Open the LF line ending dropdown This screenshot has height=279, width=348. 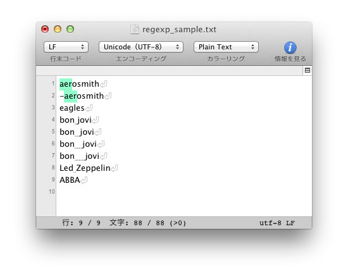pyautogui.click(x=66, y=47)
